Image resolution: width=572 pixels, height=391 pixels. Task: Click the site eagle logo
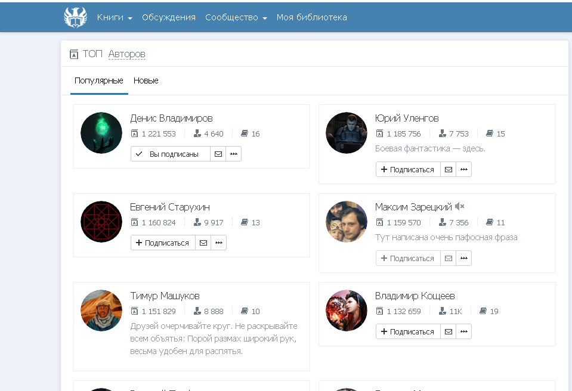(75, 17)
